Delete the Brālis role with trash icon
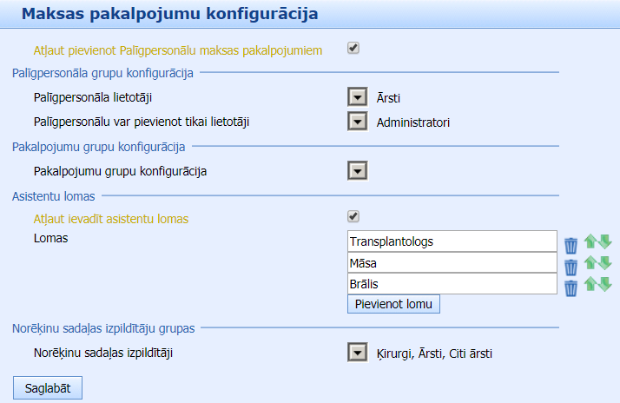Screen dimensions: 620x403 tap(571, 288)
